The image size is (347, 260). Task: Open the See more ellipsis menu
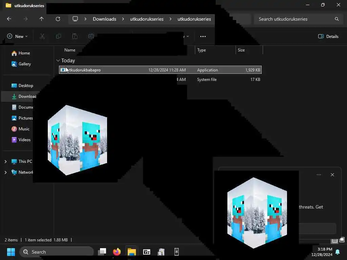(203, 37)
